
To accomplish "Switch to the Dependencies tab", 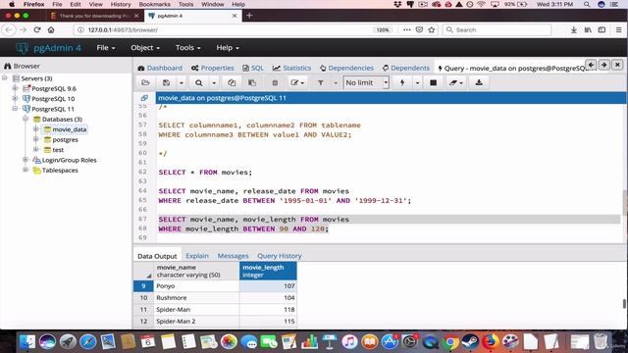I will (346, 68).
